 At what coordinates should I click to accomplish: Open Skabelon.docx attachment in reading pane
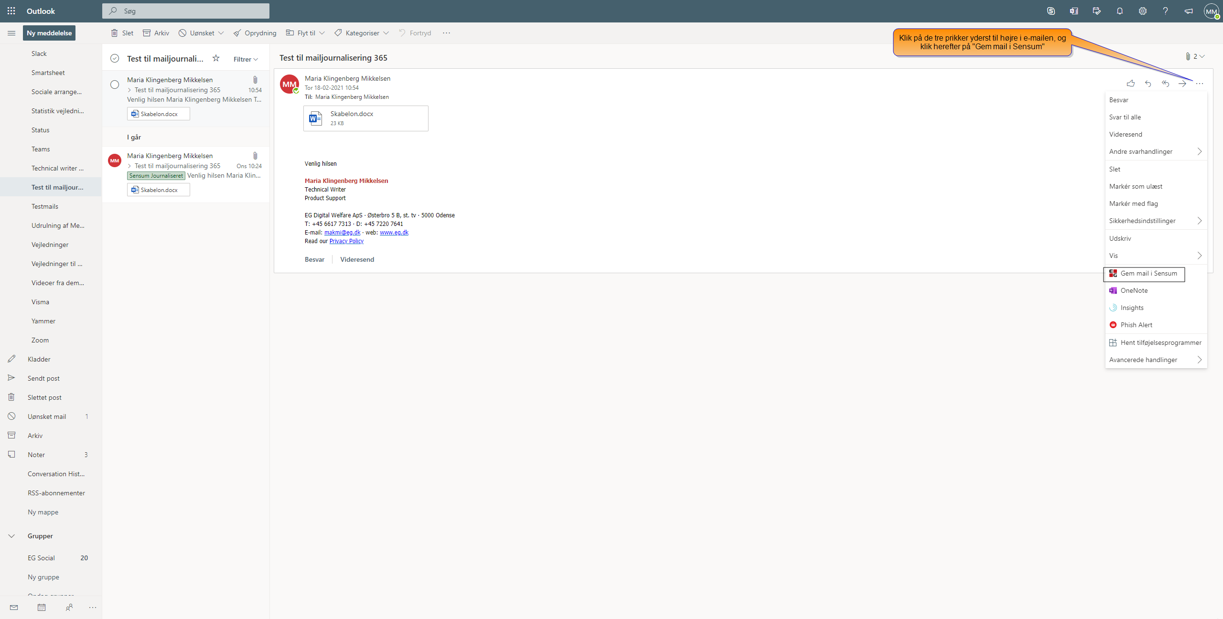click(366, 118)
